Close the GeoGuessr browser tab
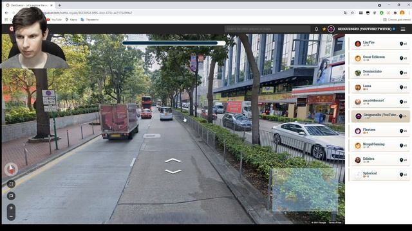 click(x=51, y=5)
